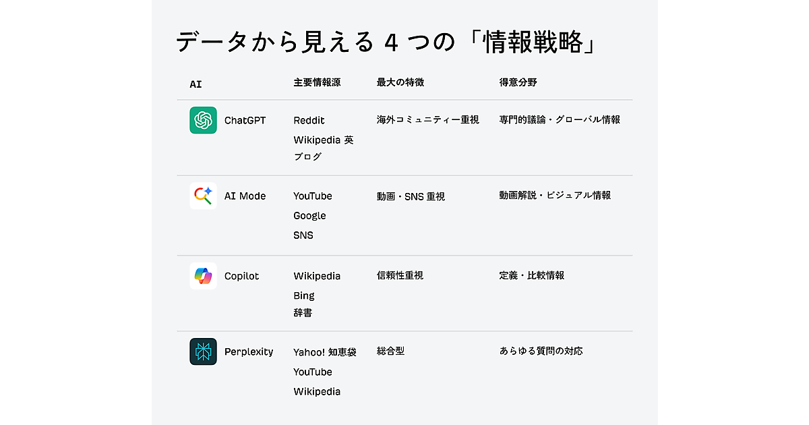
Task: Click the Perplexity logo icon
Action: [x=203, y=351]
